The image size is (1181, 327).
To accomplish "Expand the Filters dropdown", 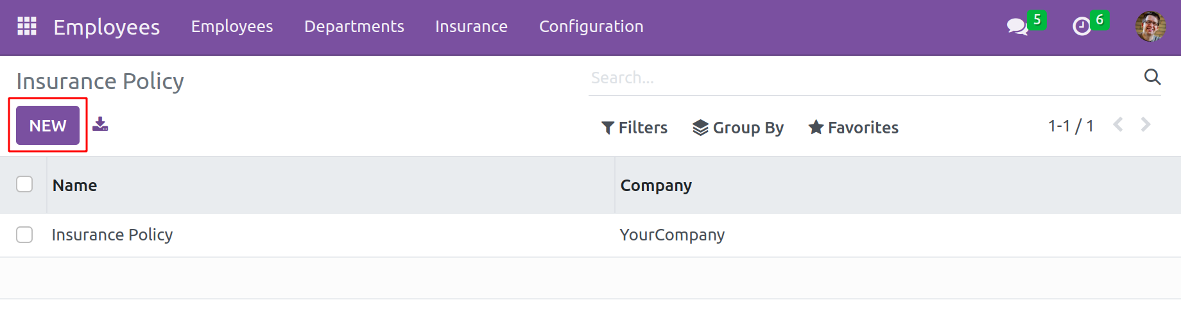I will coord(634,128).
